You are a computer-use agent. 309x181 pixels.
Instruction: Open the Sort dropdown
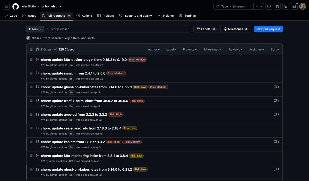point(275,50)
